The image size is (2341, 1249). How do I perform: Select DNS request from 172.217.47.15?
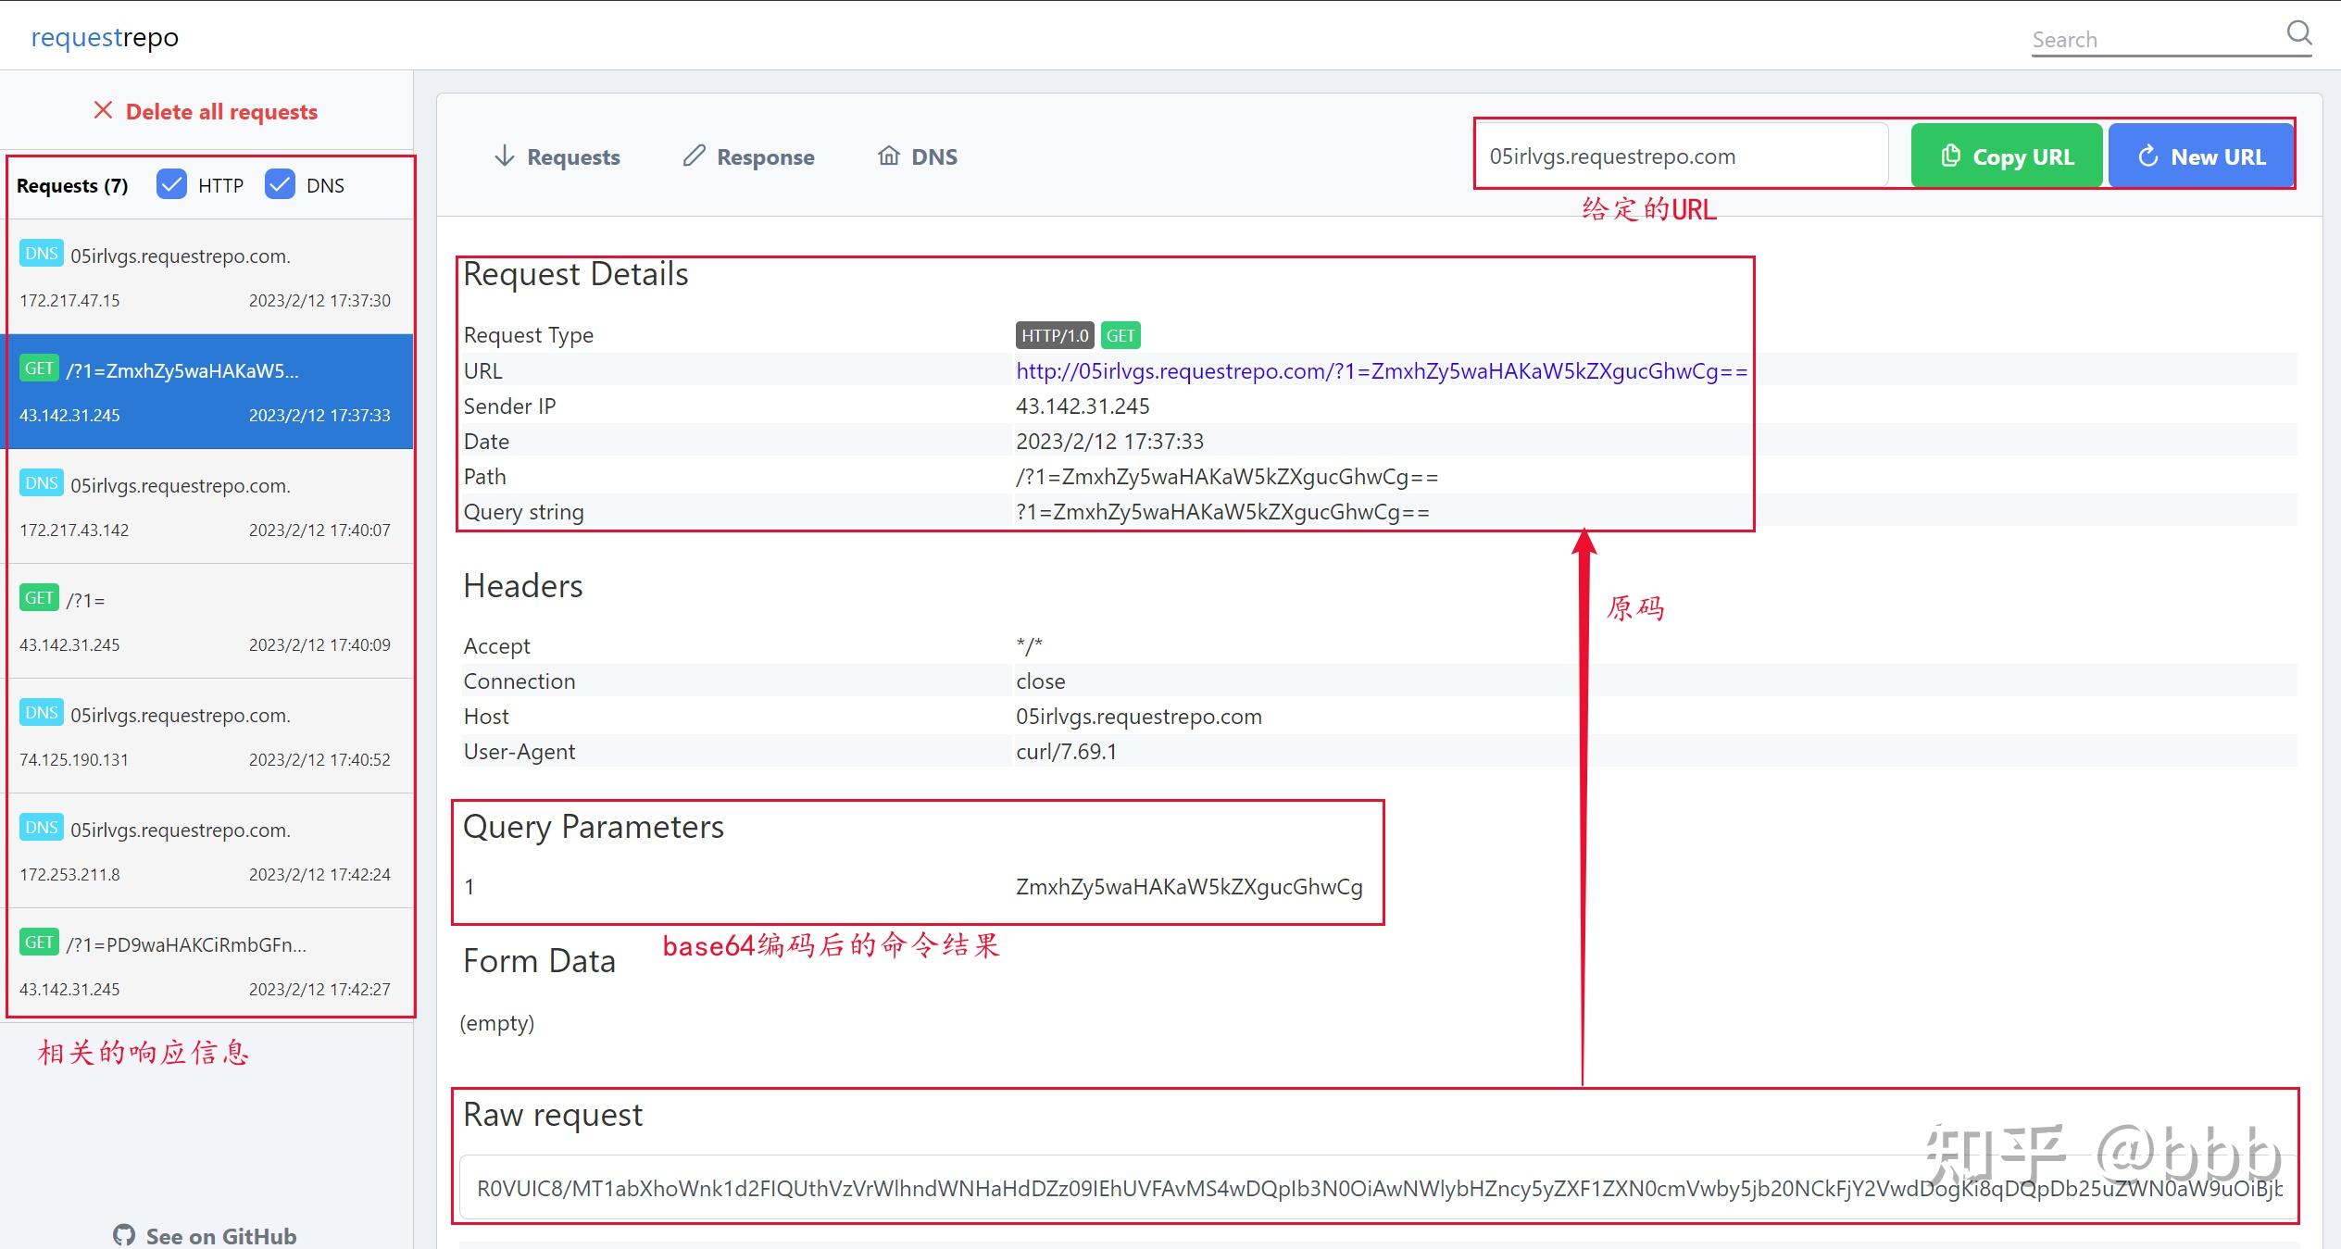[209, 277]
